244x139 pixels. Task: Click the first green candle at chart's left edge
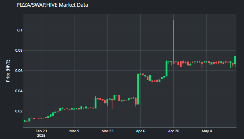24,121
